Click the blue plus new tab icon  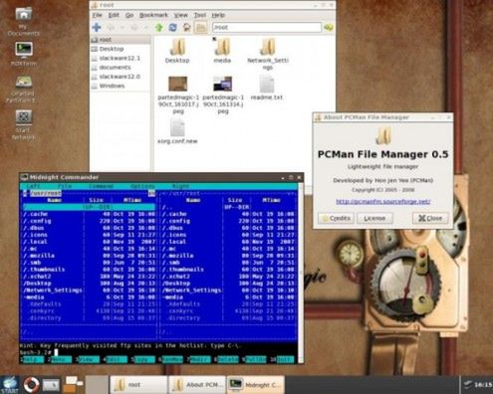pos(97,27)
